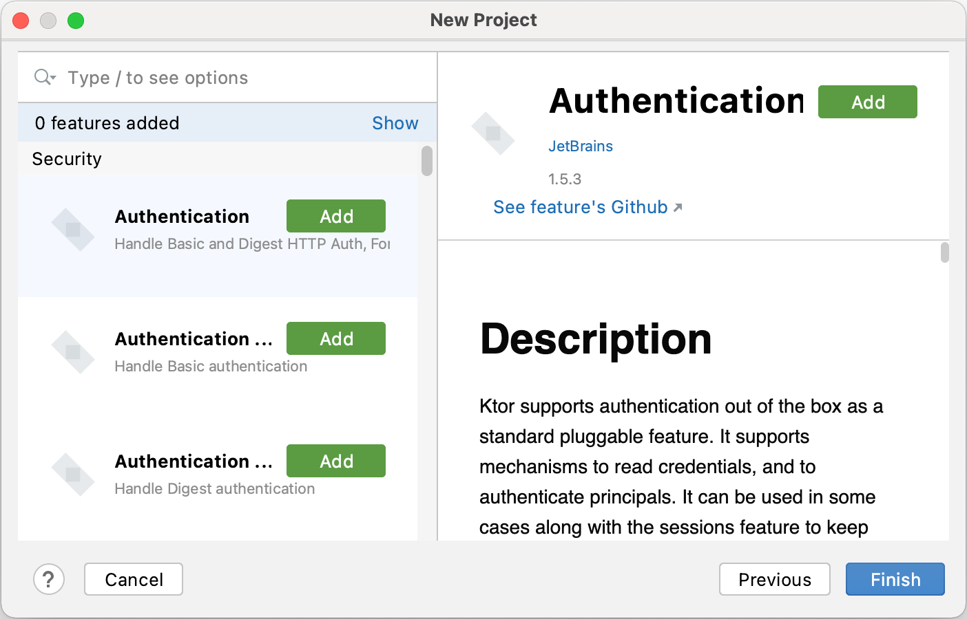Click the help question mark icon

point(49,579)
